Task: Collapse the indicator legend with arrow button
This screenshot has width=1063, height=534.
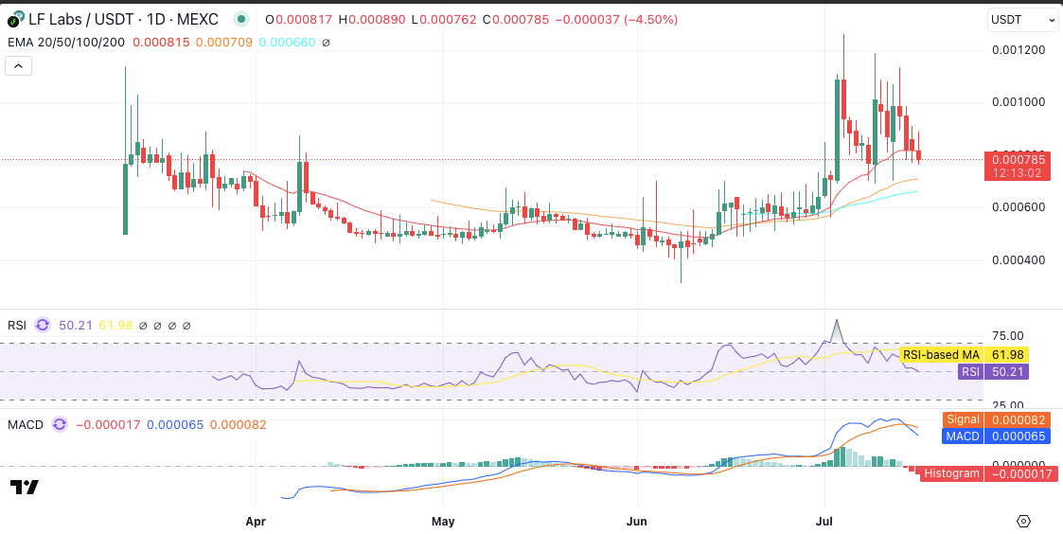Action: click(19, 65)
